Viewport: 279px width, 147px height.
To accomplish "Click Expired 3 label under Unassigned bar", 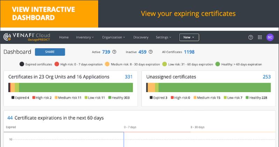I will (159, 98).
